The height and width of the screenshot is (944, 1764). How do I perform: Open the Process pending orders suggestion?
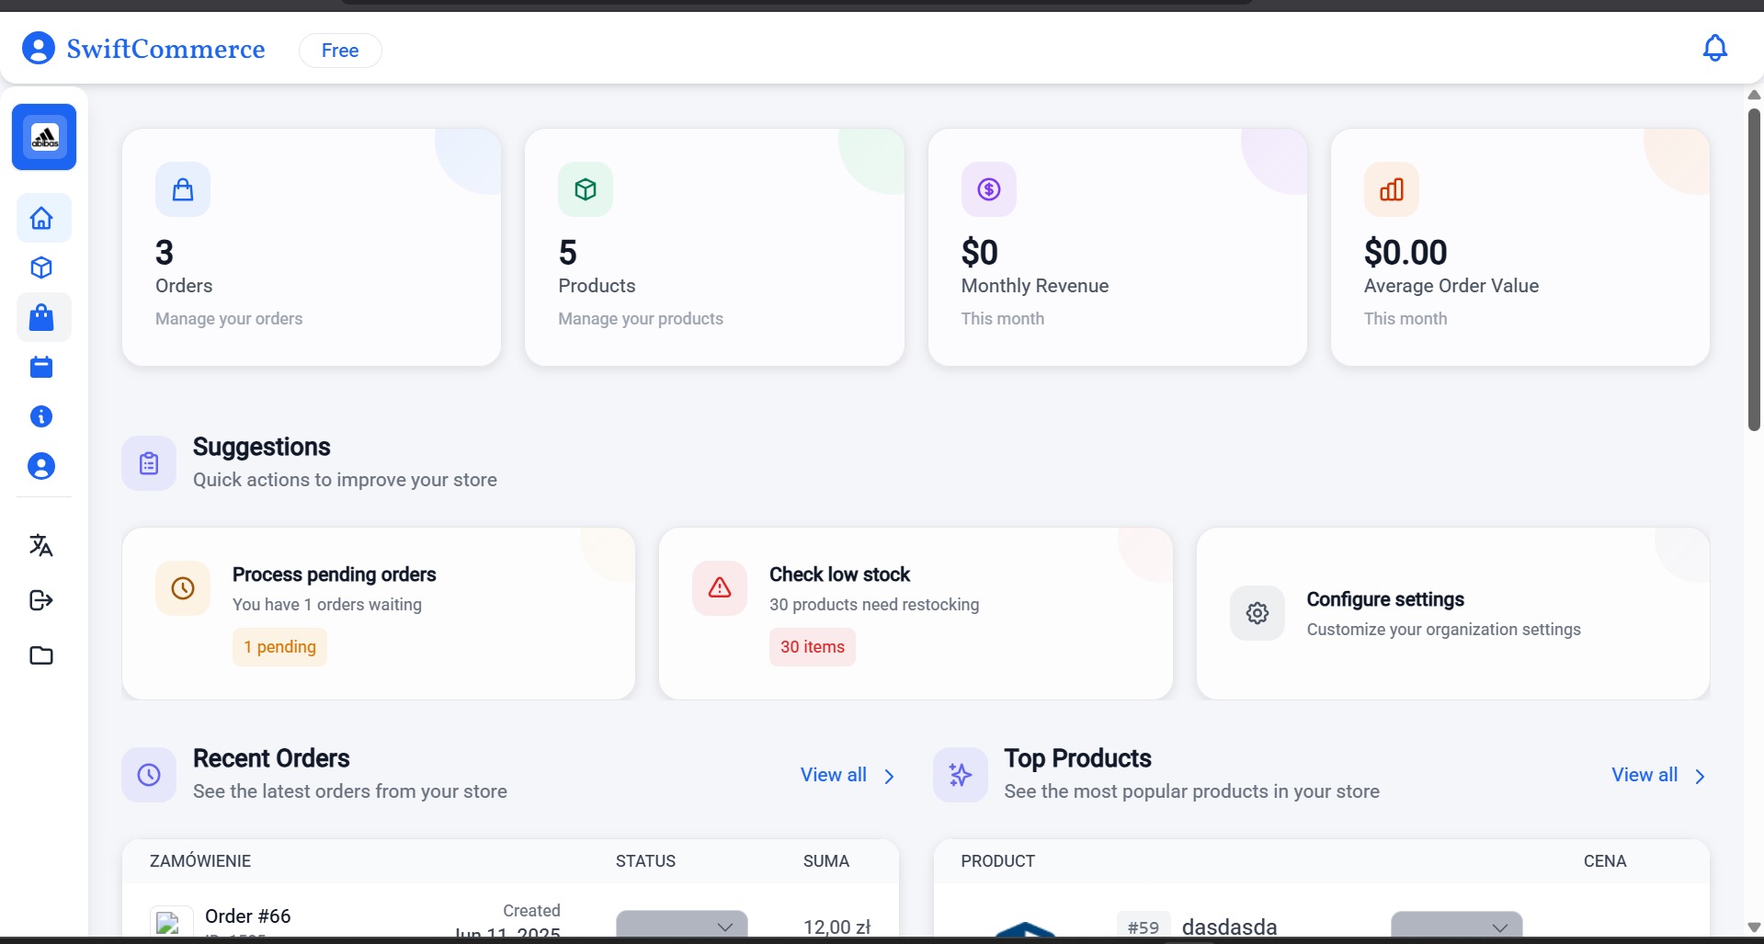point(378,612)
